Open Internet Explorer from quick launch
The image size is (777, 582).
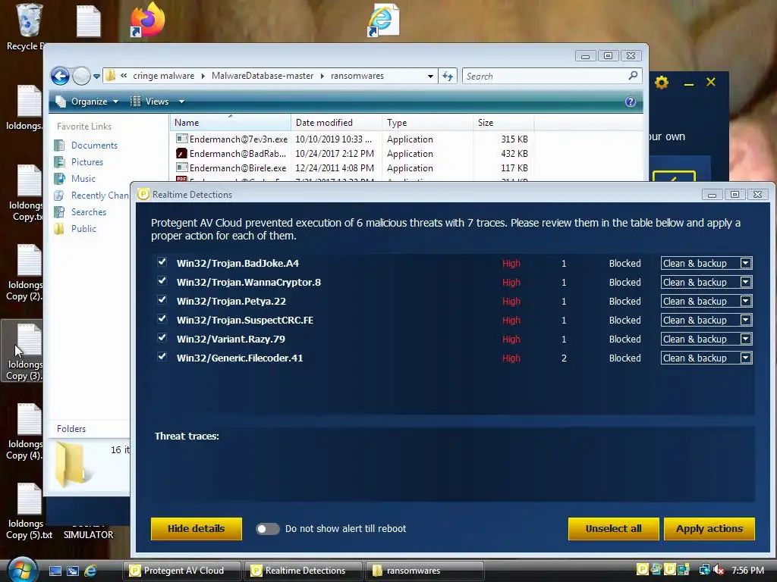coord(90,571)
